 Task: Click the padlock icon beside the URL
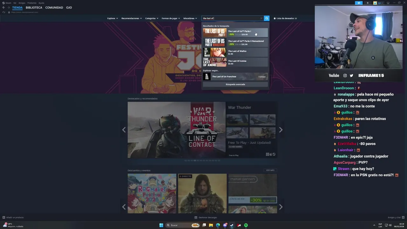[9, 12]
